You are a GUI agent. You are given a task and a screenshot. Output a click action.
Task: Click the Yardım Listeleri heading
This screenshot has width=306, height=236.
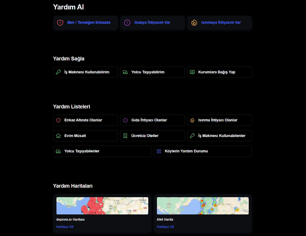[72, 107]
